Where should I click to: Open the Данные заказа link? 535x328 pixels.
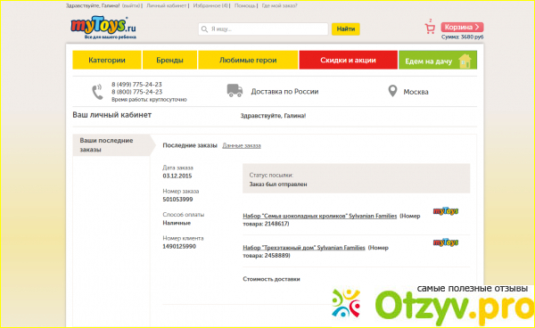tap(242, 145)
